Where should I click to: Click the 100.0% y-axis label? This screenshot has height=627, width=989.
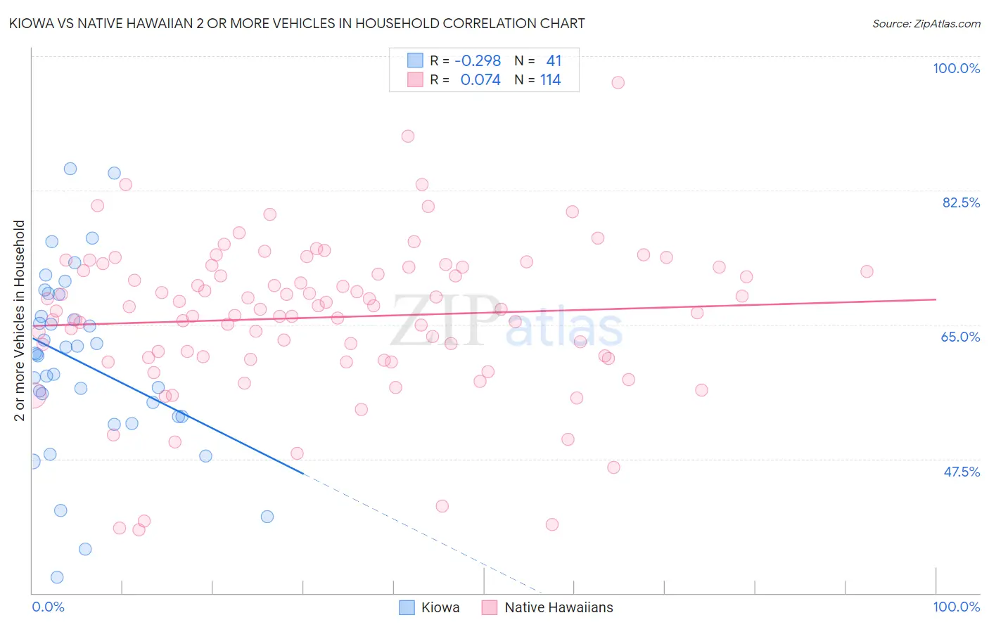click(x=957, y=68)
